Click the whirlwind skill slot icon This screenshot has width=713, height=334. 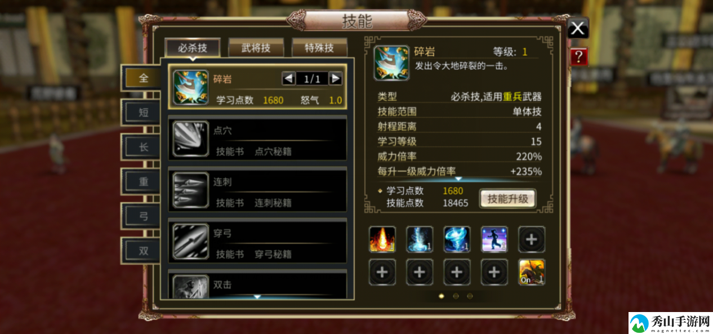point(457,239)
